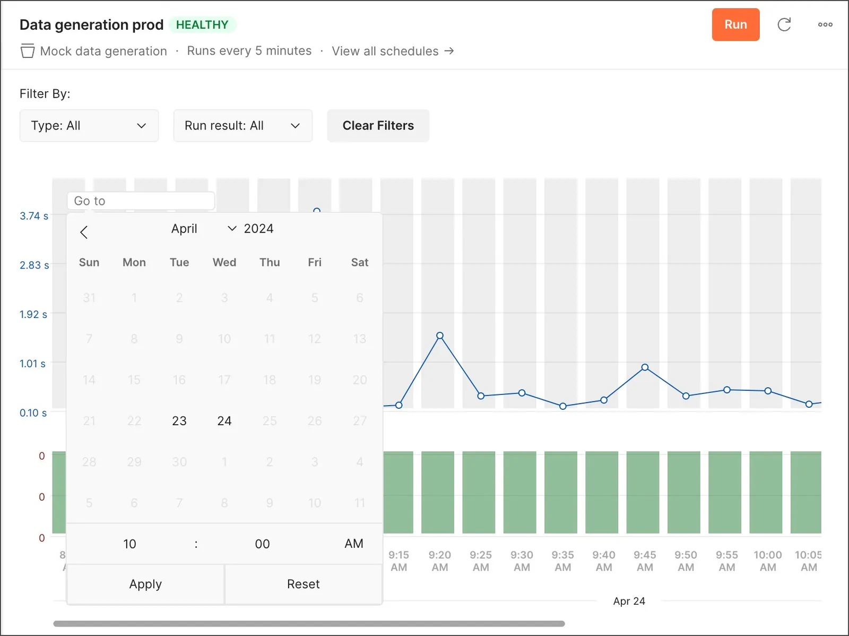Click the minutes value 00
Viewport: 849px width, 636px height.
(x=262, y=544)
